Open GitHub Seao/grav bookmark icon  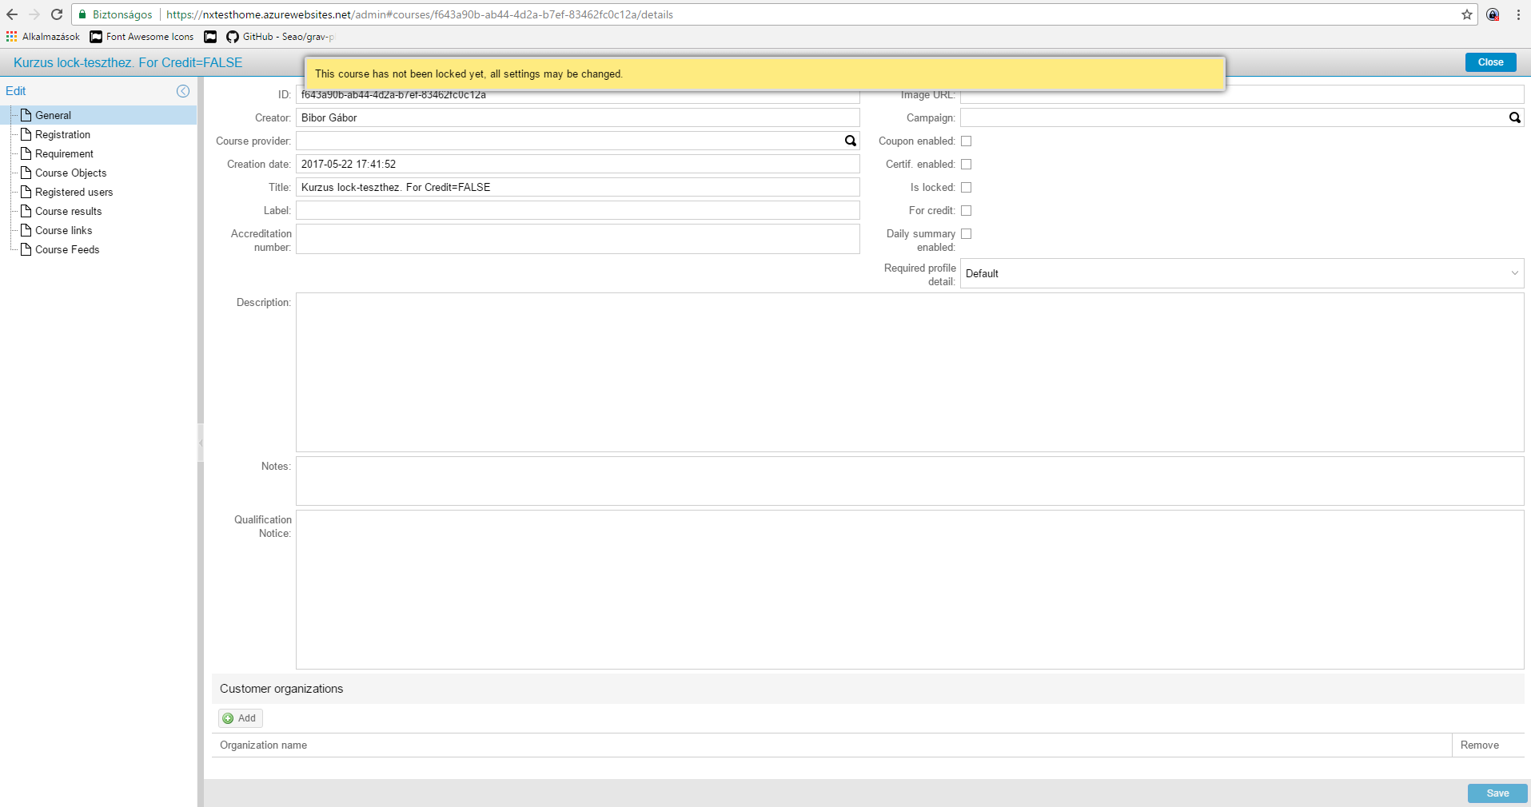click(233, 37)
